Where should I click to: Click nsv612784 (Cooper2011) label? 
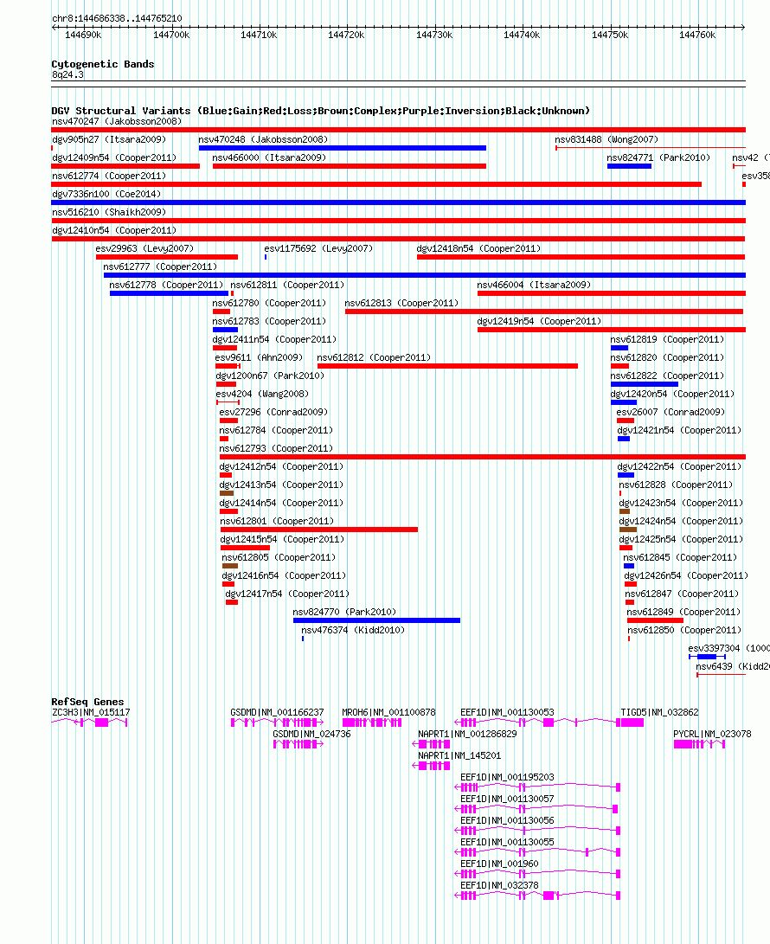point(276,429)
